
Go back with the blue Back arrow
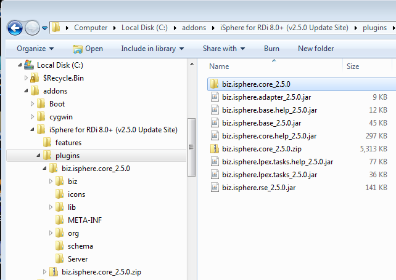(x=15, y=28)
